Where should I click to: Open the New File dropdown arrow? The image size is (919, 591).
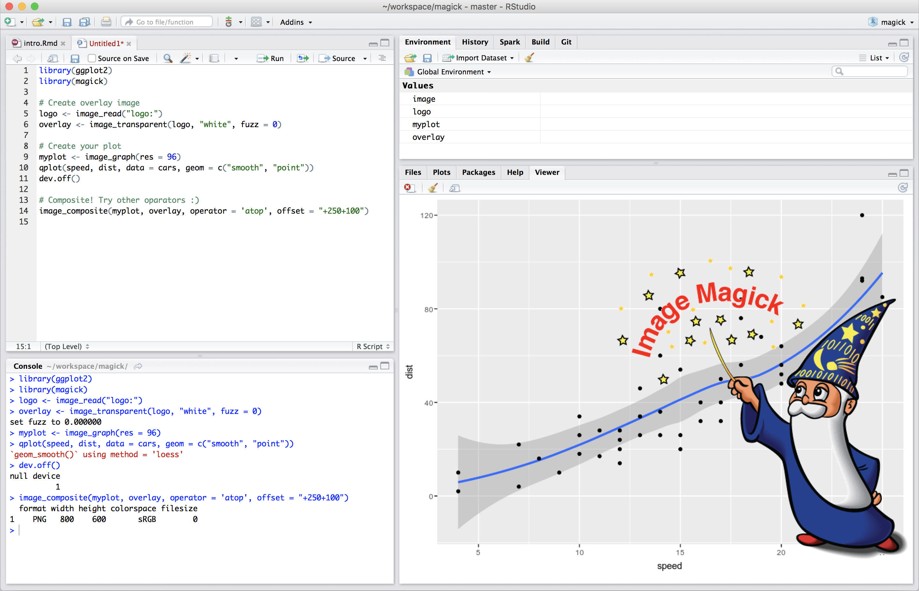(x=22, y=22)
